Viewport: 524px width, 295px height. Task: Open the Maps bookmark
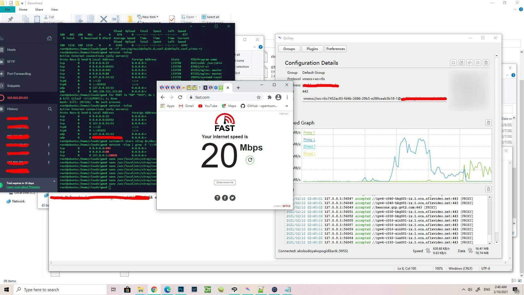(x=229, y=106)
